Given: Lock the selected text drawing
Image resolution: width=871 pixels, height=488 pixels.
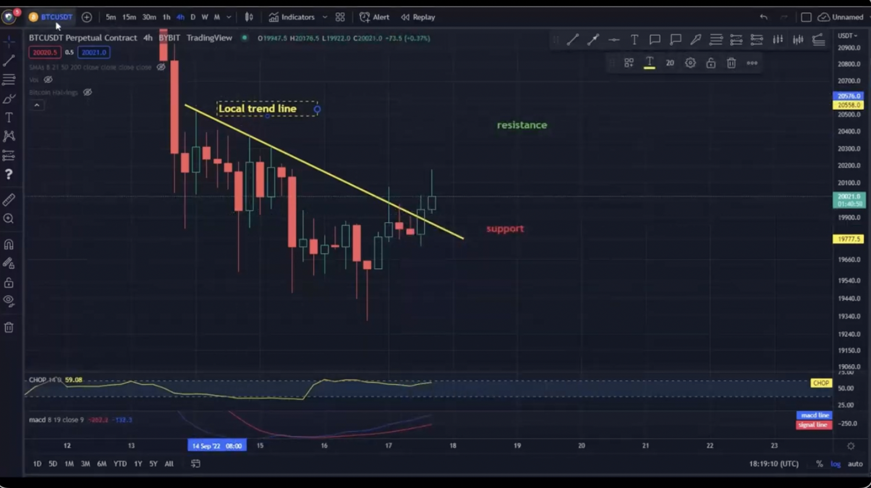Looking at the screenshot, I should pos(711,63).
